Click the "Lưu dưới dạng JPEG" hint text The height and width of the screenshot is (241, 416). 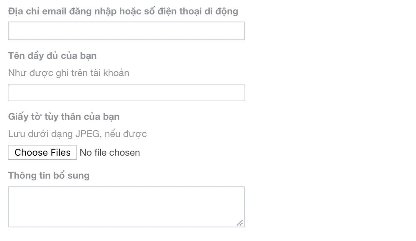tap(77, 134)
